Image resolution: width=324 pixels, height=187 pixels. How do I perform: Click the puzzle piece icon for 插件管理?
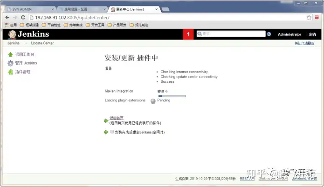[10, 72]
